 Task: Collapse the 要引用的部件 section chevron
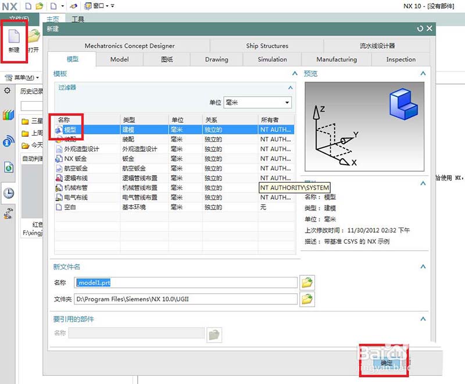click(x=423, y=319)
